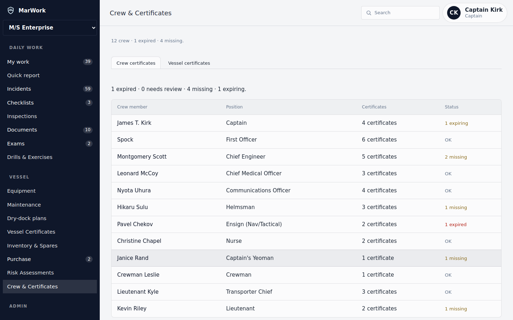Screen dimensions: 513x320
Task: Click Kevin Riley's 1 missing status
Action: [x=456, y=309]
